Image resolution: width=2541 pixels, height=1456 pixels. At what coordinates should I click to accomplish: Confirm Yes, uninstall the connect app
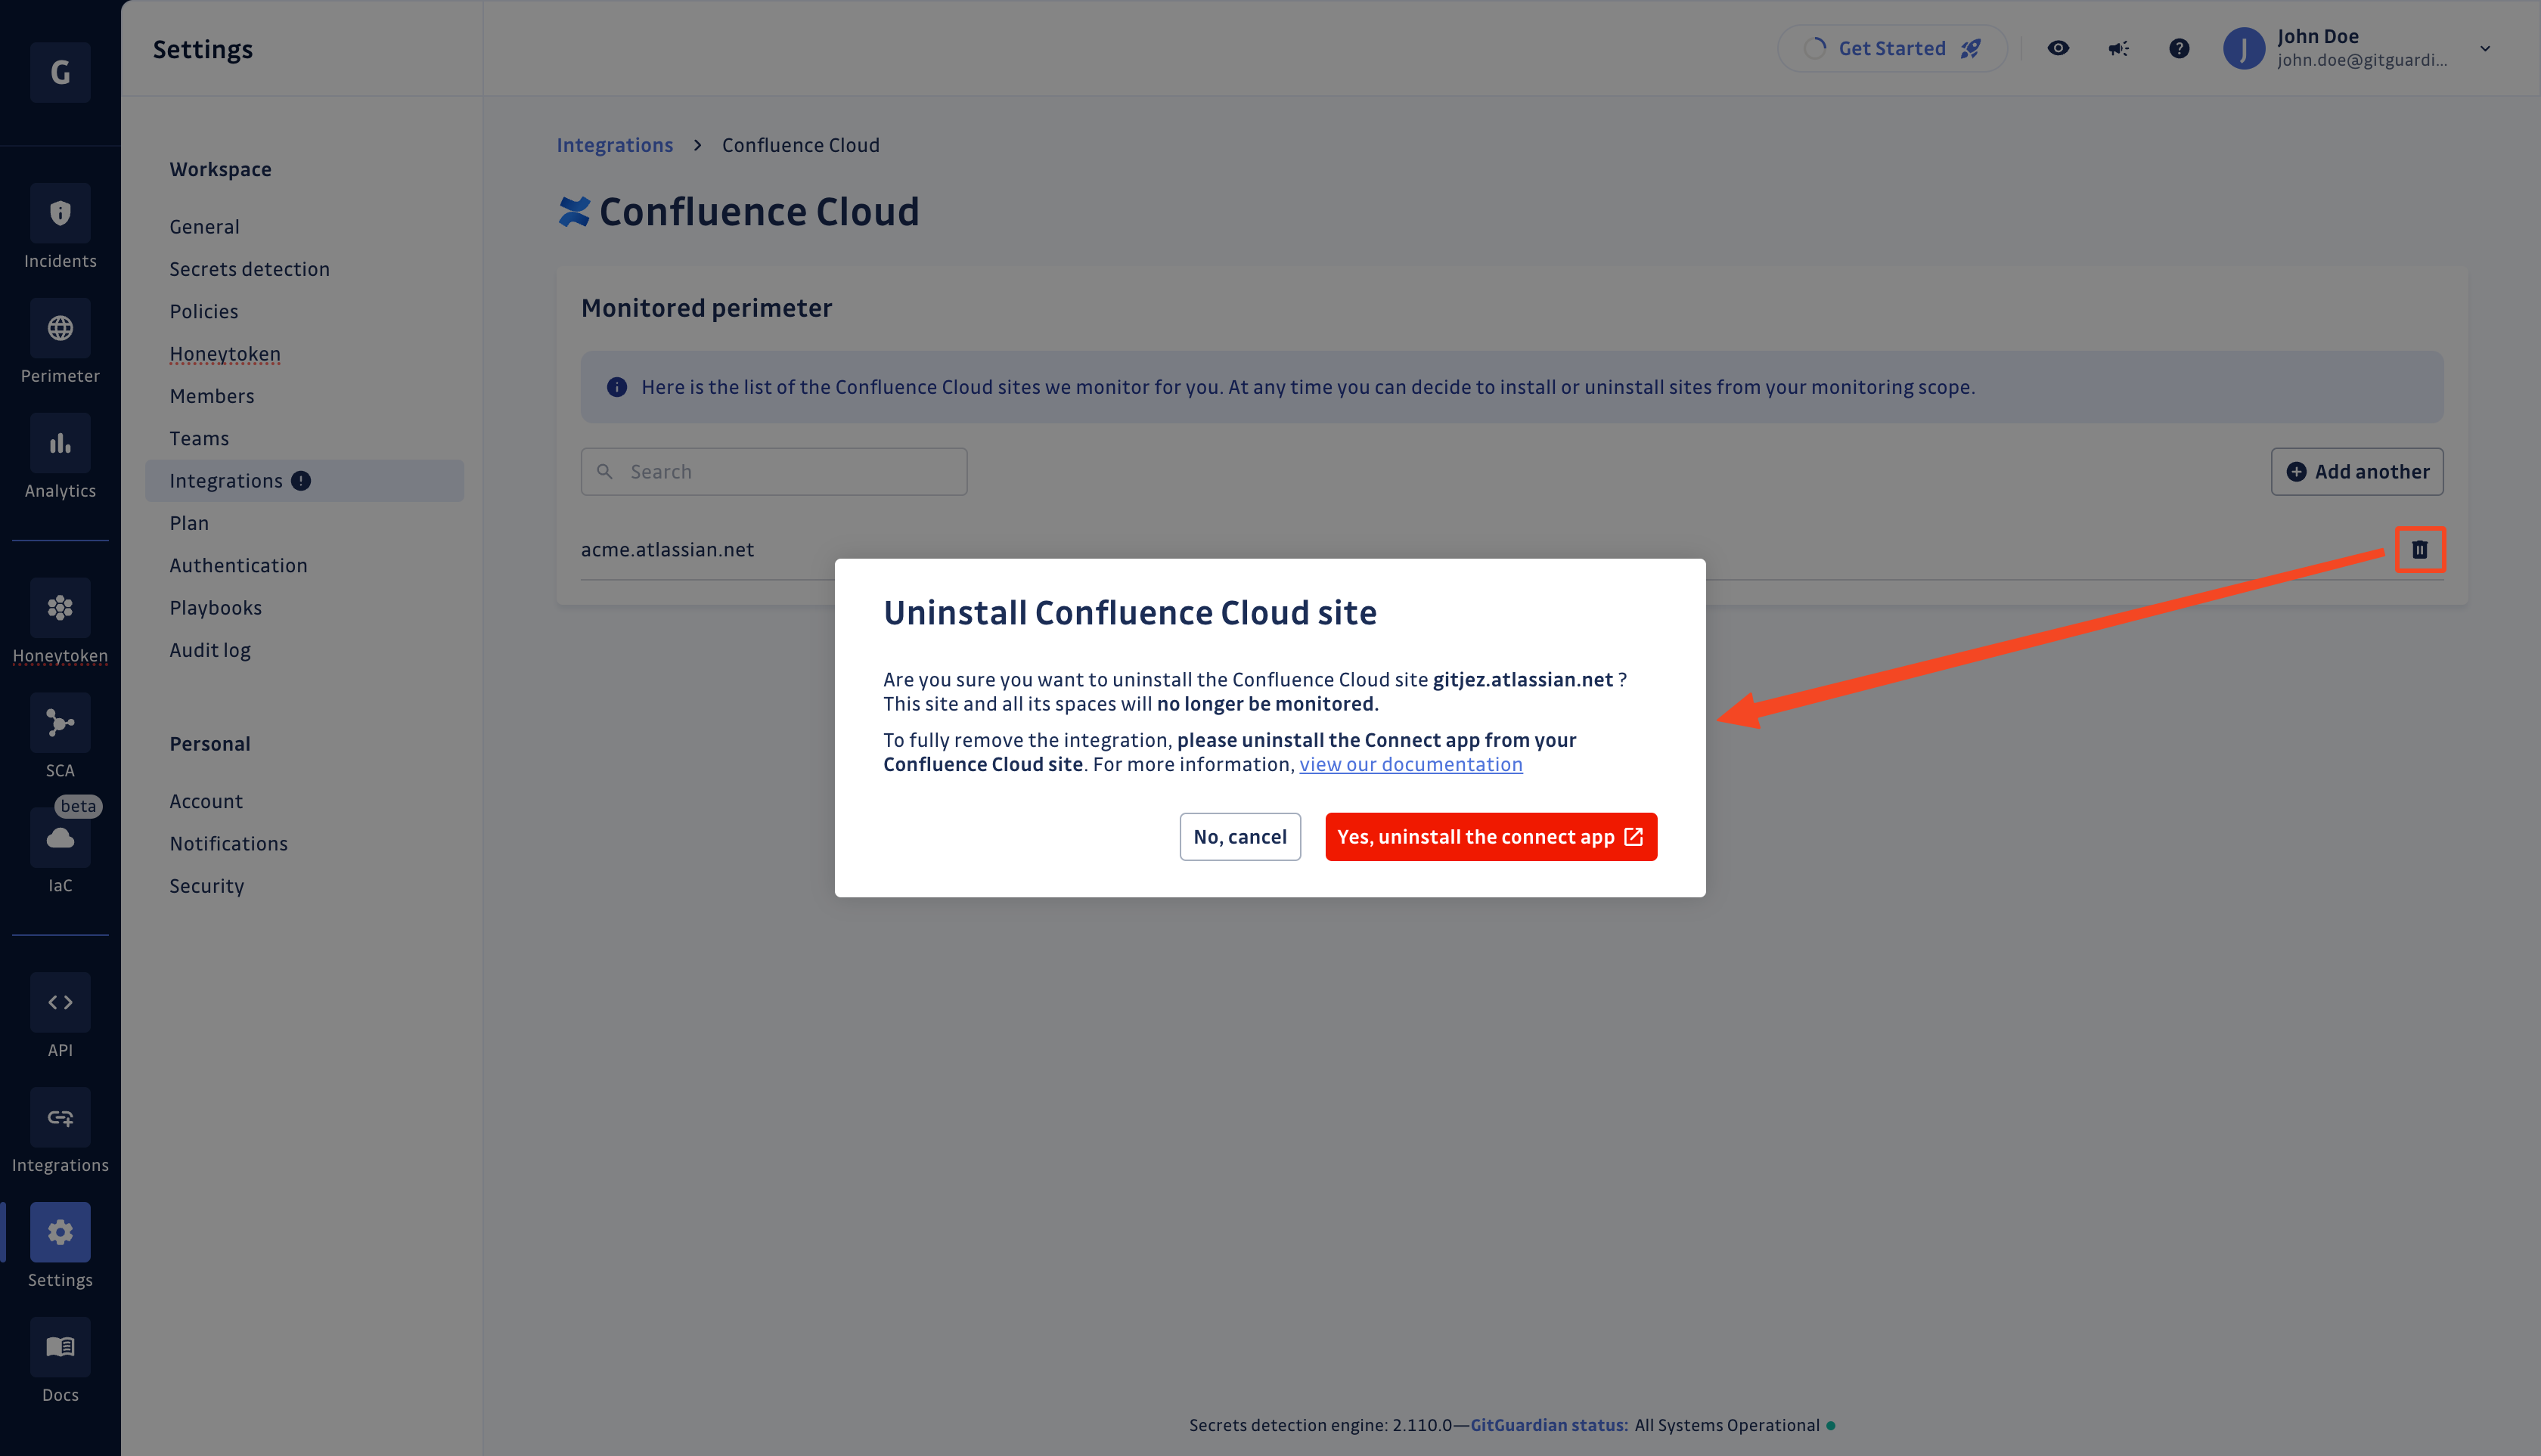coord(1491,837)
